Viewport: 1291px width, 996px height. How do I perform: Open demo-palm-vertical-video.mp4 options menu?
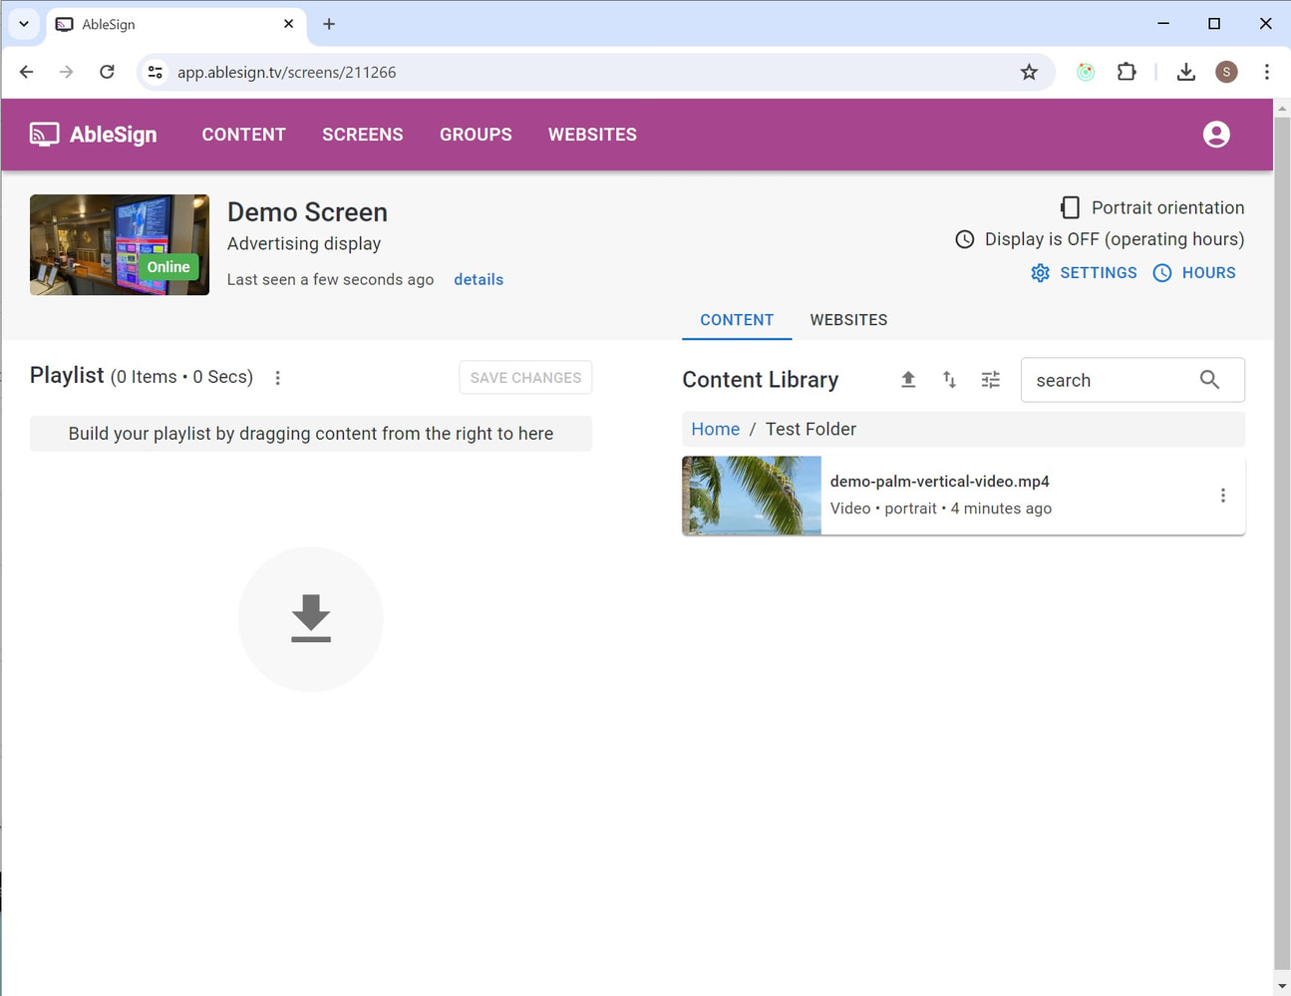click(1223, 495)
